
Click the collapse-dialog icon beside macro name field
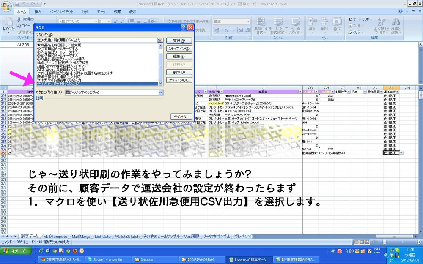pyautogui.click(x=160, y=40)
